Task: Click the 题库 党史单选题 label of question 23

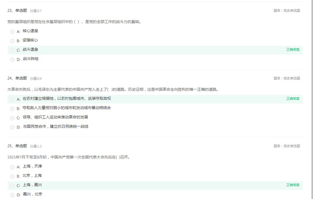Action: pyautogui.click(x=287, y=10)
